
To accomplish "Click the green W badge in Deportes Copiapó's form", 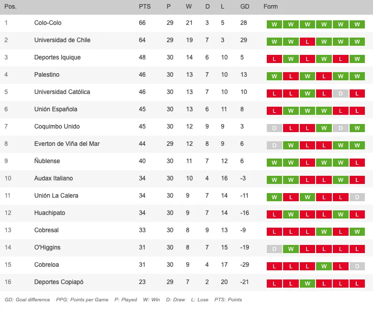I will click(307, 284).
